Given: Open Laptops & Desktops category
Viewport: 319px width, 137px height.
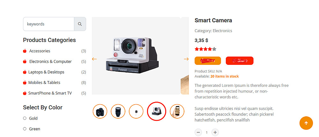Looking at the screenshot, I should point(46,72).
